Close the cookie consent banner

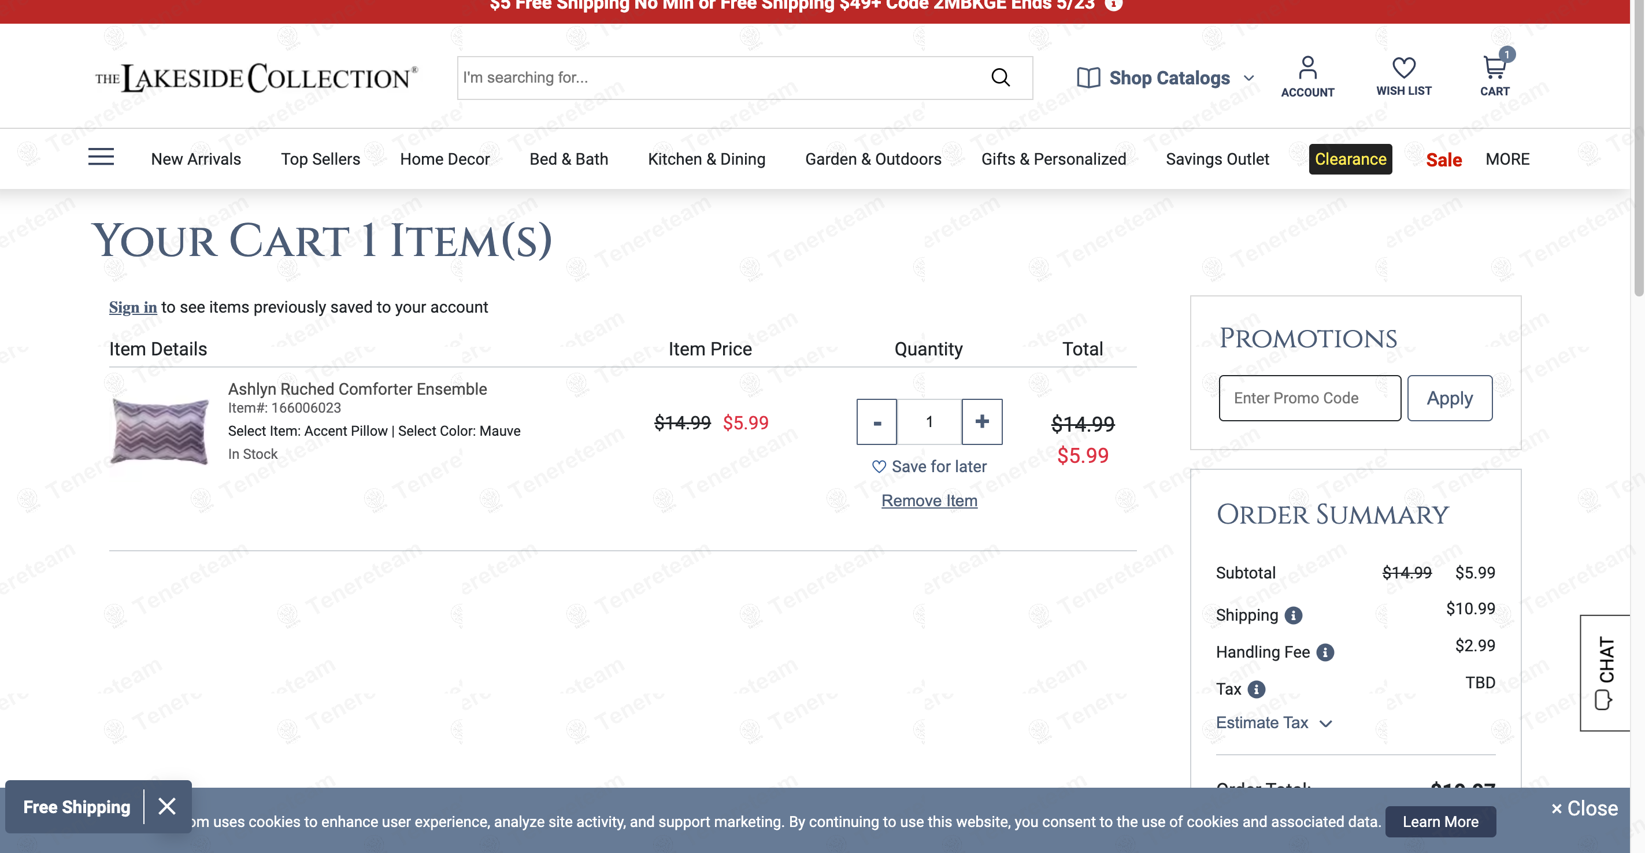(1584, 809)
